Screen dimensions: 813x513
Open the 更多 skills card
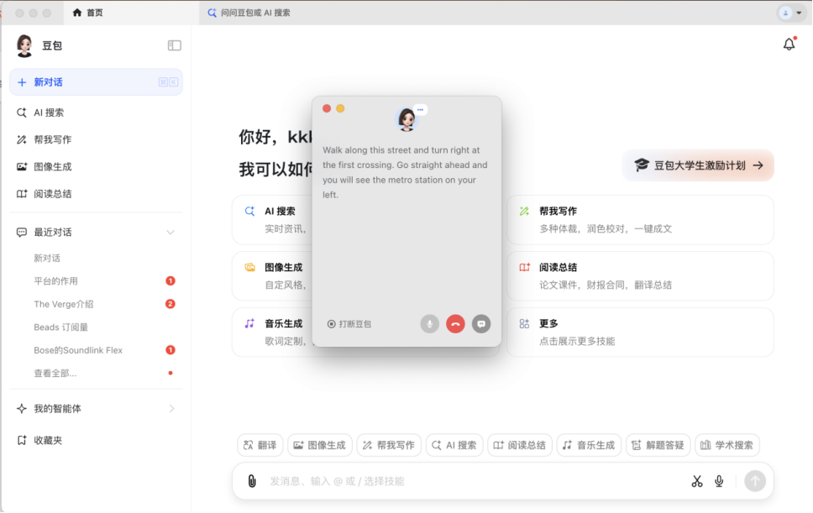click(x=640, y=332)
